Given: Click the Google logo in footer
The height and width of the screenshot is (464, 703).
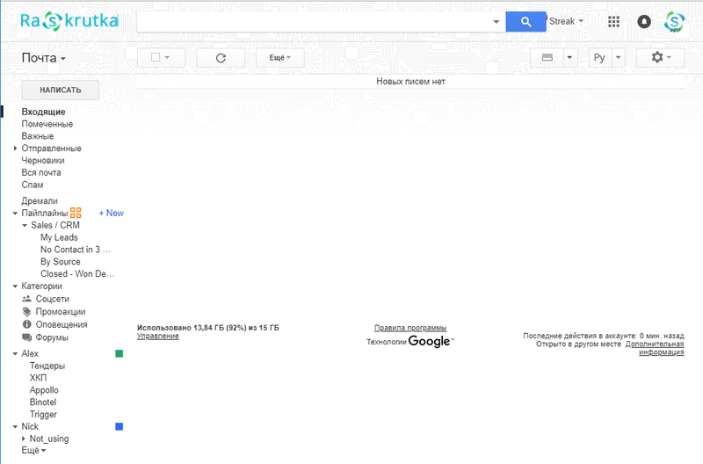Looking at the screenshot, I should point(429,342).
